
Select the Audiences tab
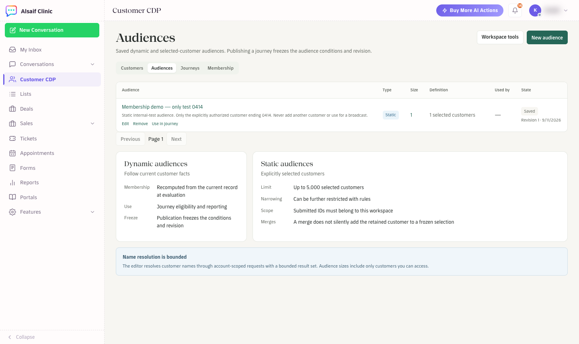(x=162, y=68)
